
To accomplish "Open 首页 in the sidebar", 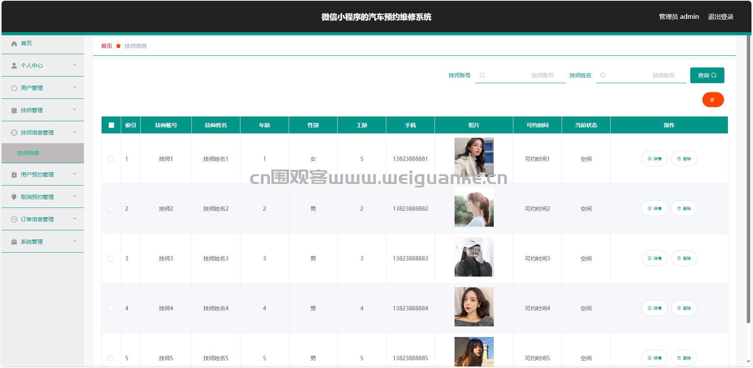I will tap(43, 44).
